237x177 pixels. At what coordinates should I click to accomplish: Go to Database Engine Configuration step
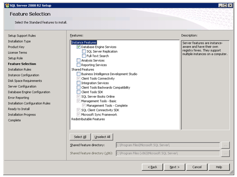[x=29, y=92]
